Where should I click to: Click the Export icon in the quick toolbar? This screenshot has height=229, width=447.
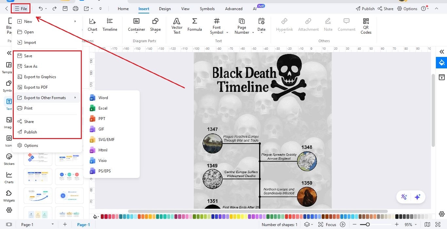86,9
